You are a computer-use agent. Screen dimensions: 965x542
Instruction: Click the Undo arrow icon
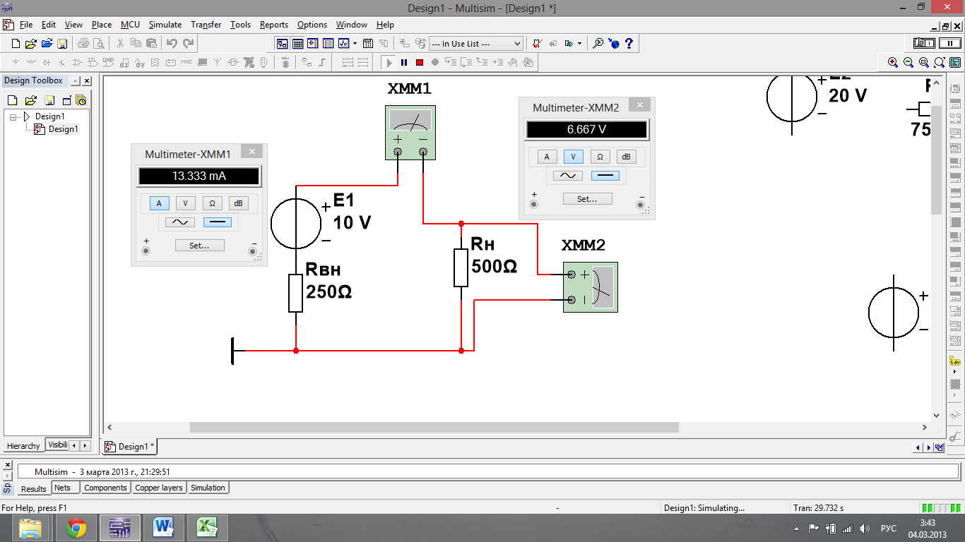pyautogui.click(x=172, y=43)
